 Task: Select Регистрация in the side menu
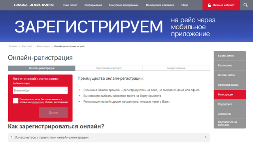click(230, 94)
